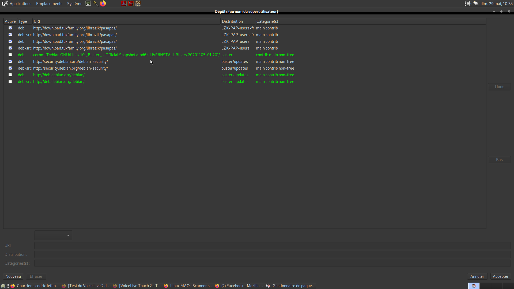Click the Nouveau button

(x=13, y=276)
